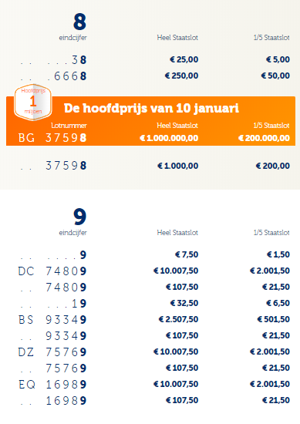Click the € 2.507,50 prize amount
Image resolution: width=300 pixels, height=424 pixels.
click(179, 319)
